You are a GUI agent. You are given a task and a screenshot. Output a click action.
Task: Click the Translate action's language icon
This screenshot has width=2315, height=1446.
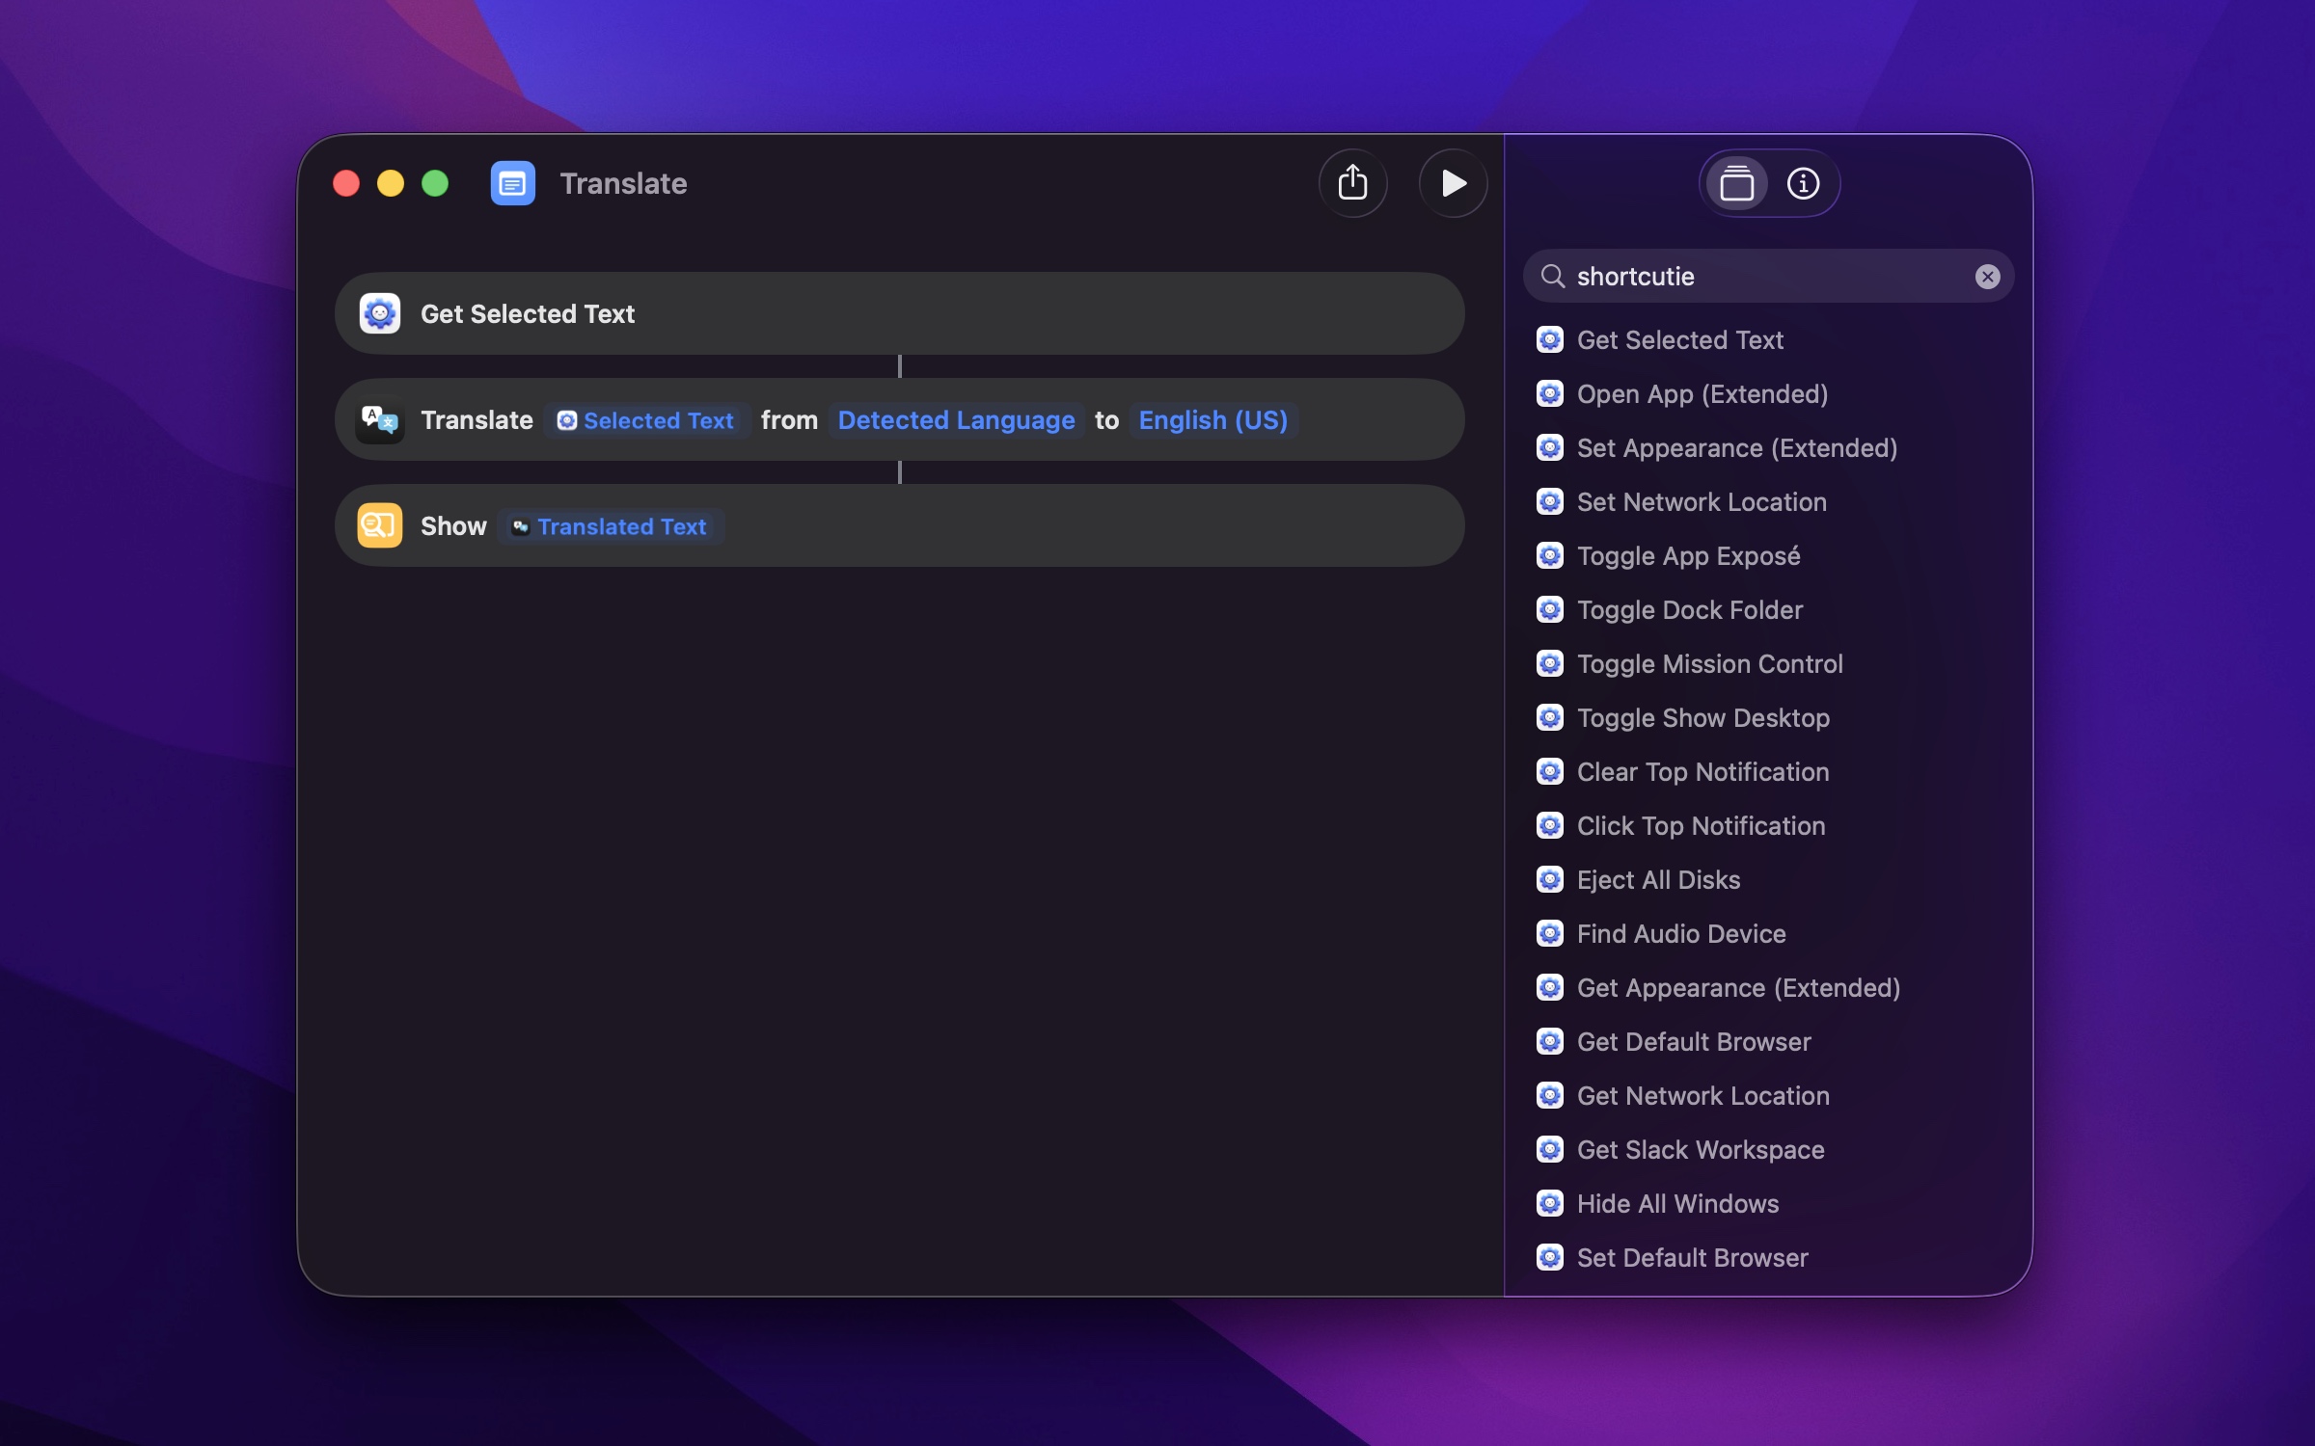click(379, 420)
